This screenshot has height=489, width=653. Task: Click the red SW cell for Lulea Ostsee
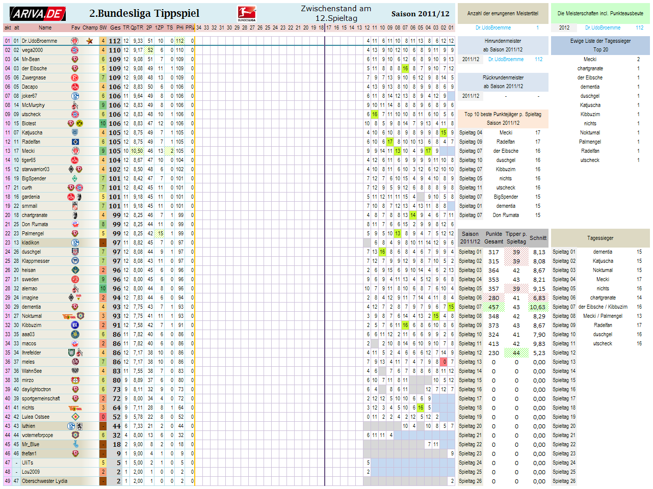[103, 417]
